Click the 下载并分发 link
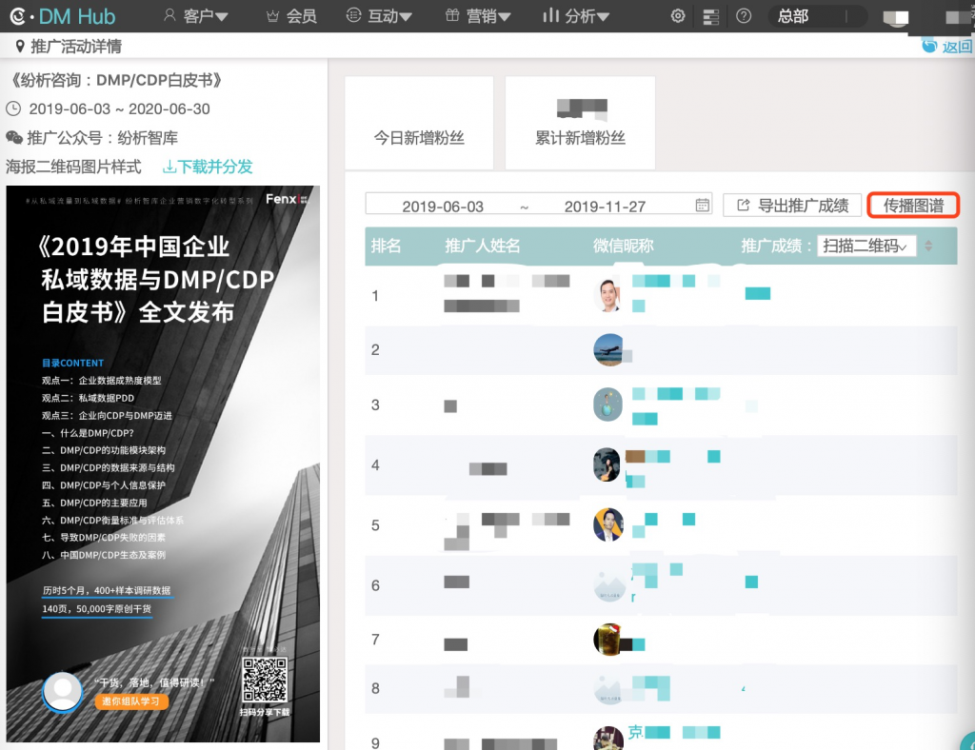This screenshot has height=750, width=975. click(208, 167)
